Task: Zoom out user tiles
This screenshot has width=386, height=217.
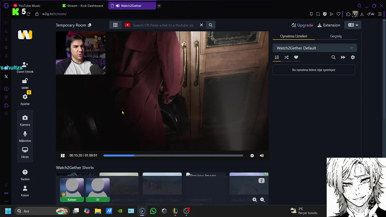Action: pos(262,200)
